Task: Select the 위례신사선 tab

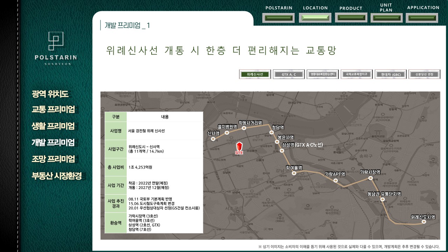Action: pos(255,74)
